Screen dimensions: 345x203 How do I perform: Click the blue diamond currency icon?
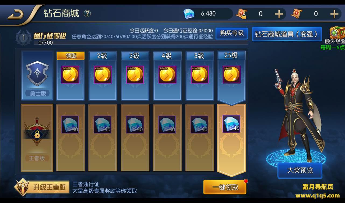point(189,14)
